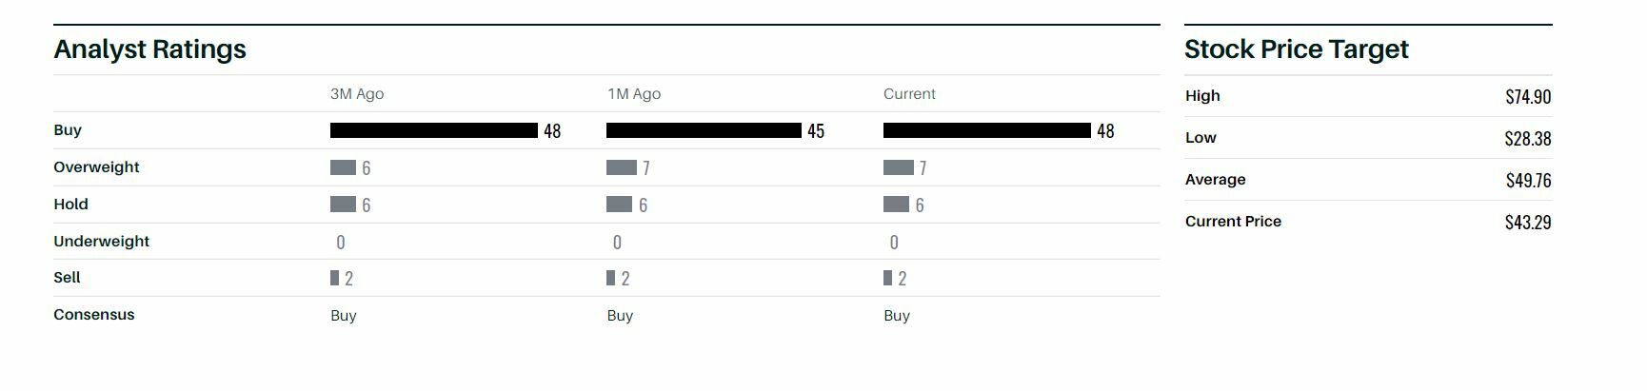Click the Current Buy bar showing 48
Viewport: 1647px width, 391px height.
coord(986,130)
